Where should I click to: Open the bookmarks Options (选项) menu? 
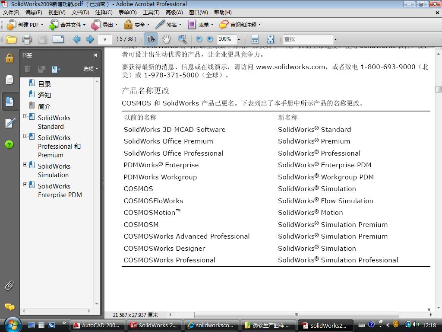[x=91, y=69]
